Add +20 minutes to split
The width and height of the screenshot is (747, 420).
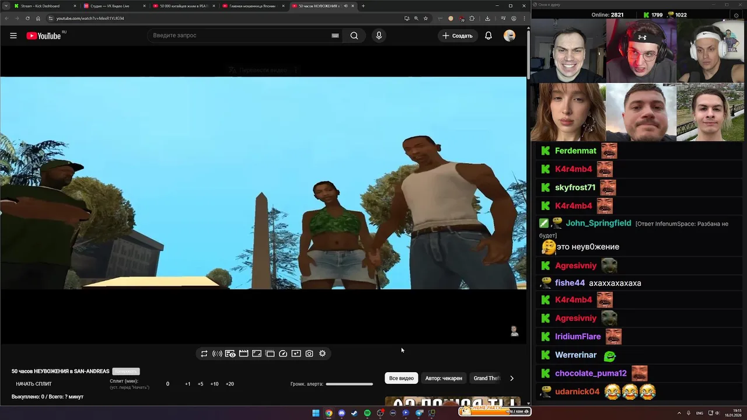230,384
